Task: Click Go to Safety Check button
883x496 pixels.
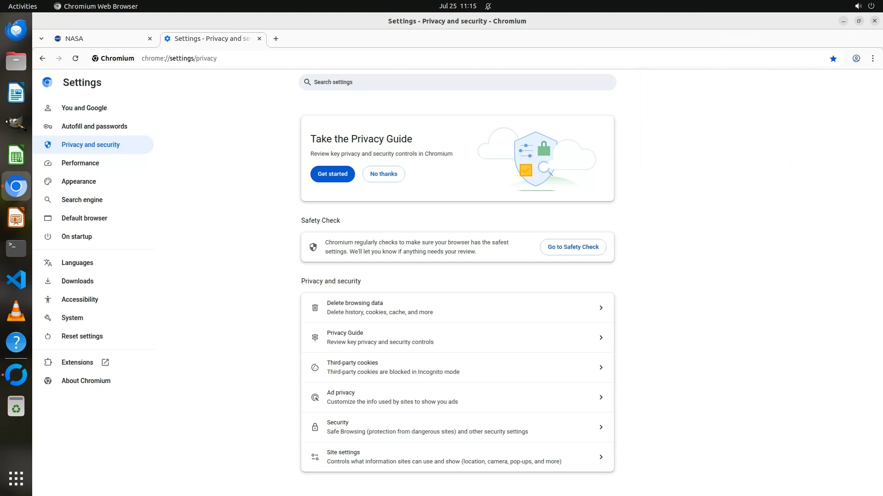Action: click(x=573, y=247)
